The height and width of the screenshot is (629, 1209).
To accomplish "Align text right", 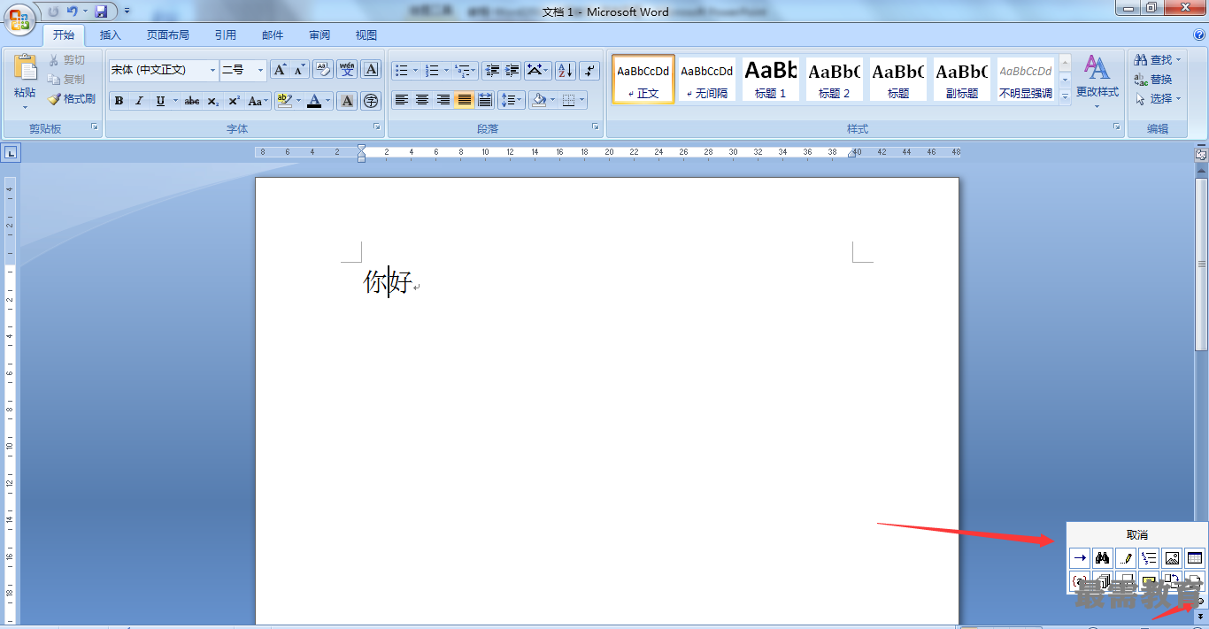I will coord(443,100).
